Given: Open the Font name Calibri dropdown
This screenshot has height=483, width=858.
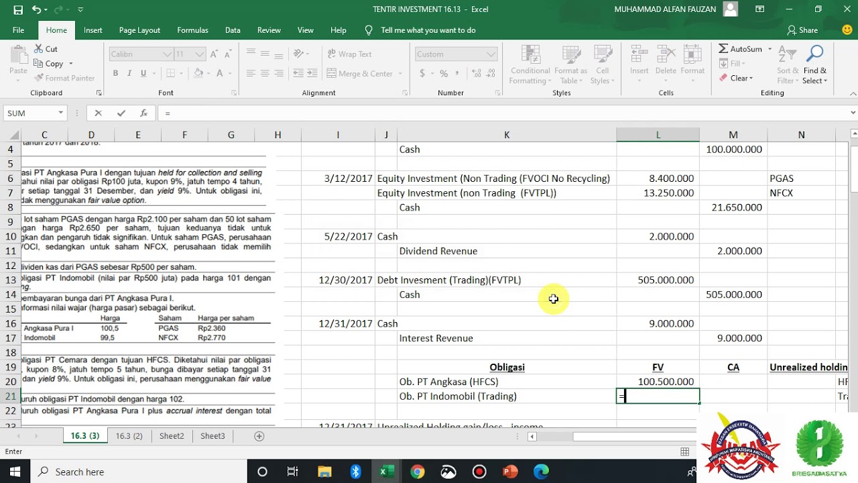Looking at the screenshot, I should (168, 54).
